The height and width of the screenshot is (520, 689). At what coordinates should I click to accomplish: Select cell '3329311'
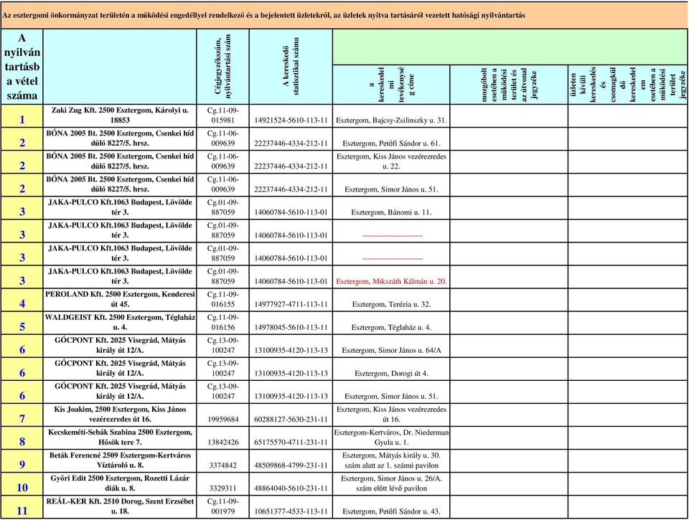pyautogui.click(x=222, y=484)
